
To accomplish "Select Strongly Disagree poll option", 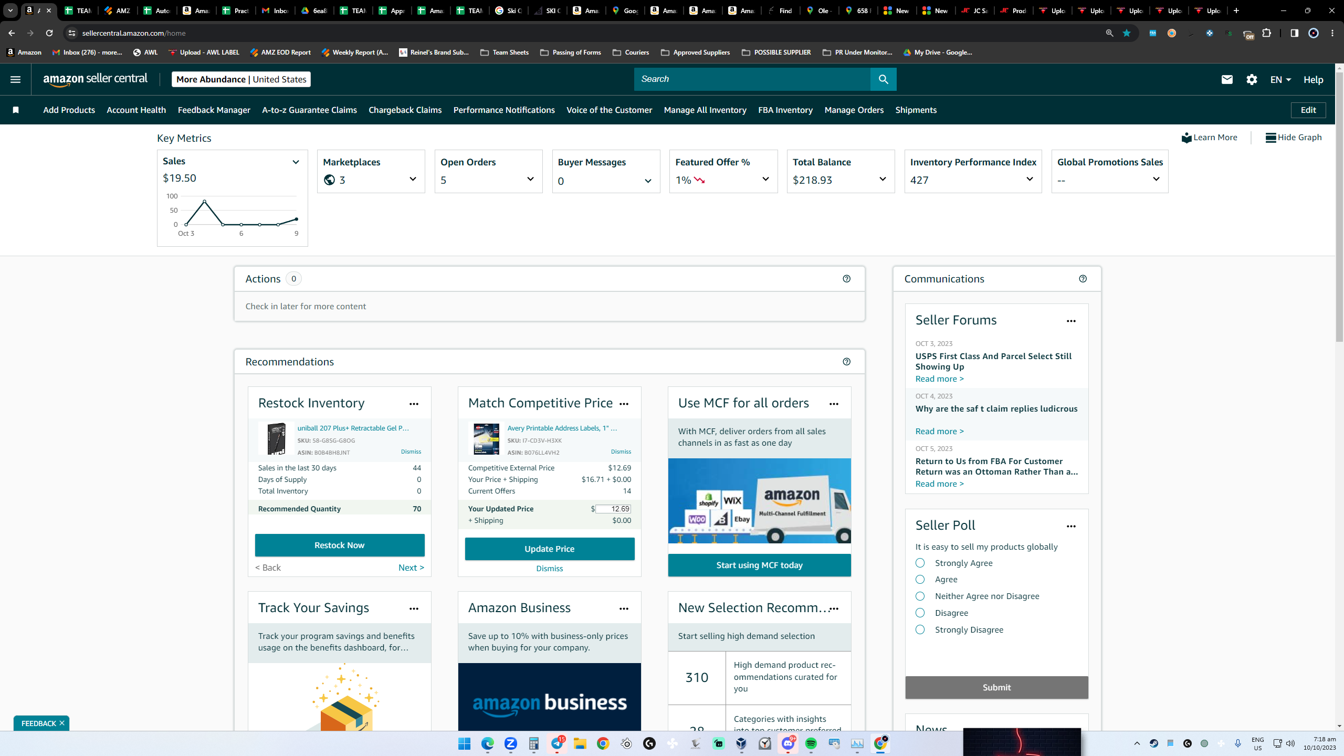I will click(x=920, y=629).
